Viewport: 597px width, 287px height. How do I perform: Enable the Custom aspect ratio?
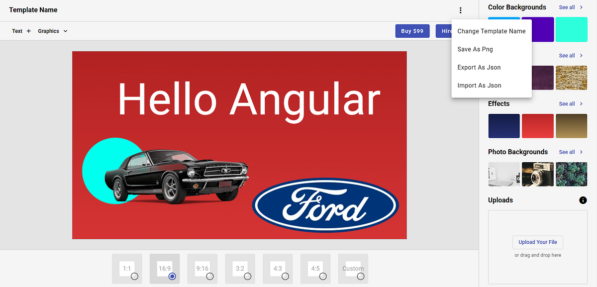tap(353, 269)
